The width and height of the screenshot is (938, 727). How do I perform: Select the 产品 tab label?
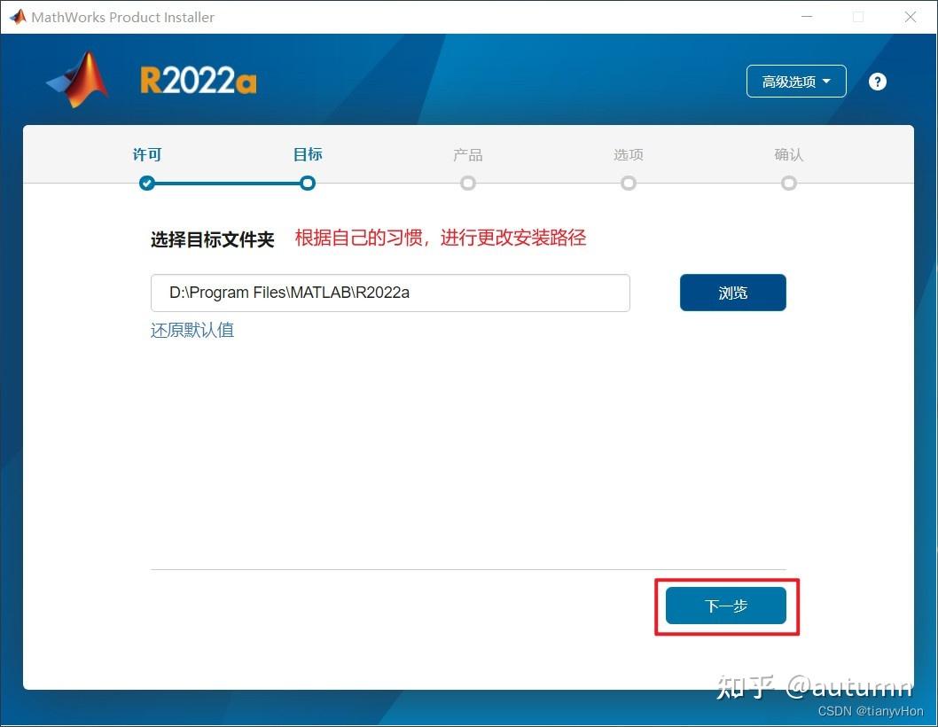[468, 154]
